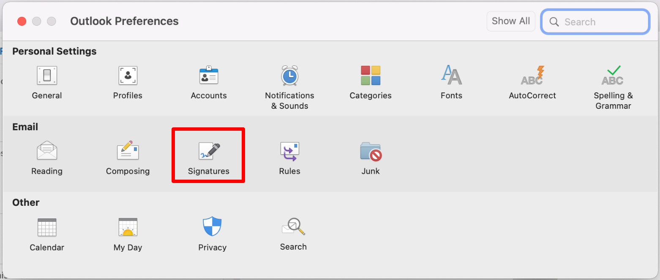The width and height of the screenshot is (660, 280).
Task: Open the General settings pane
Action: (46, 81)
